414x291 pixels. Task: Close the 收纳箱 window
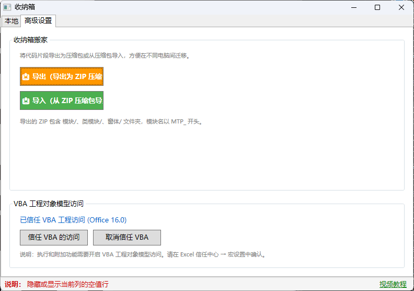(x=401, y=7)
